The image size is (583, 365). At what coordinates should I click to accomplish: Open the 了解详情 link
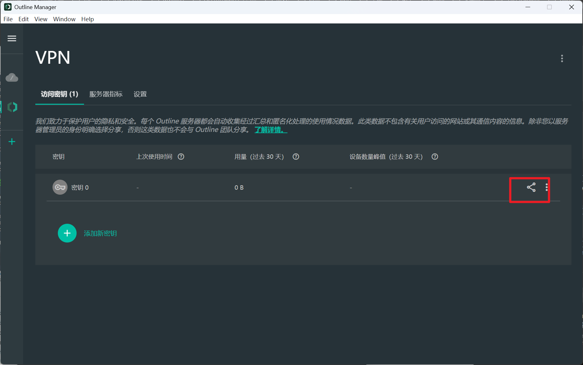[x=271, y=130]
